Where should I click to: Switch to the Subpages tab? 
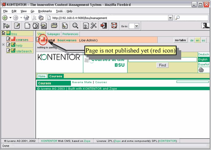tap(53, 34)
